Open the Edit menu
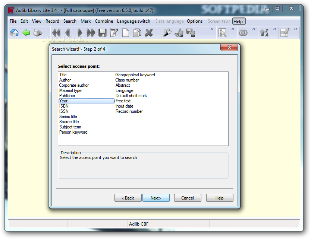 click(24, 21)
